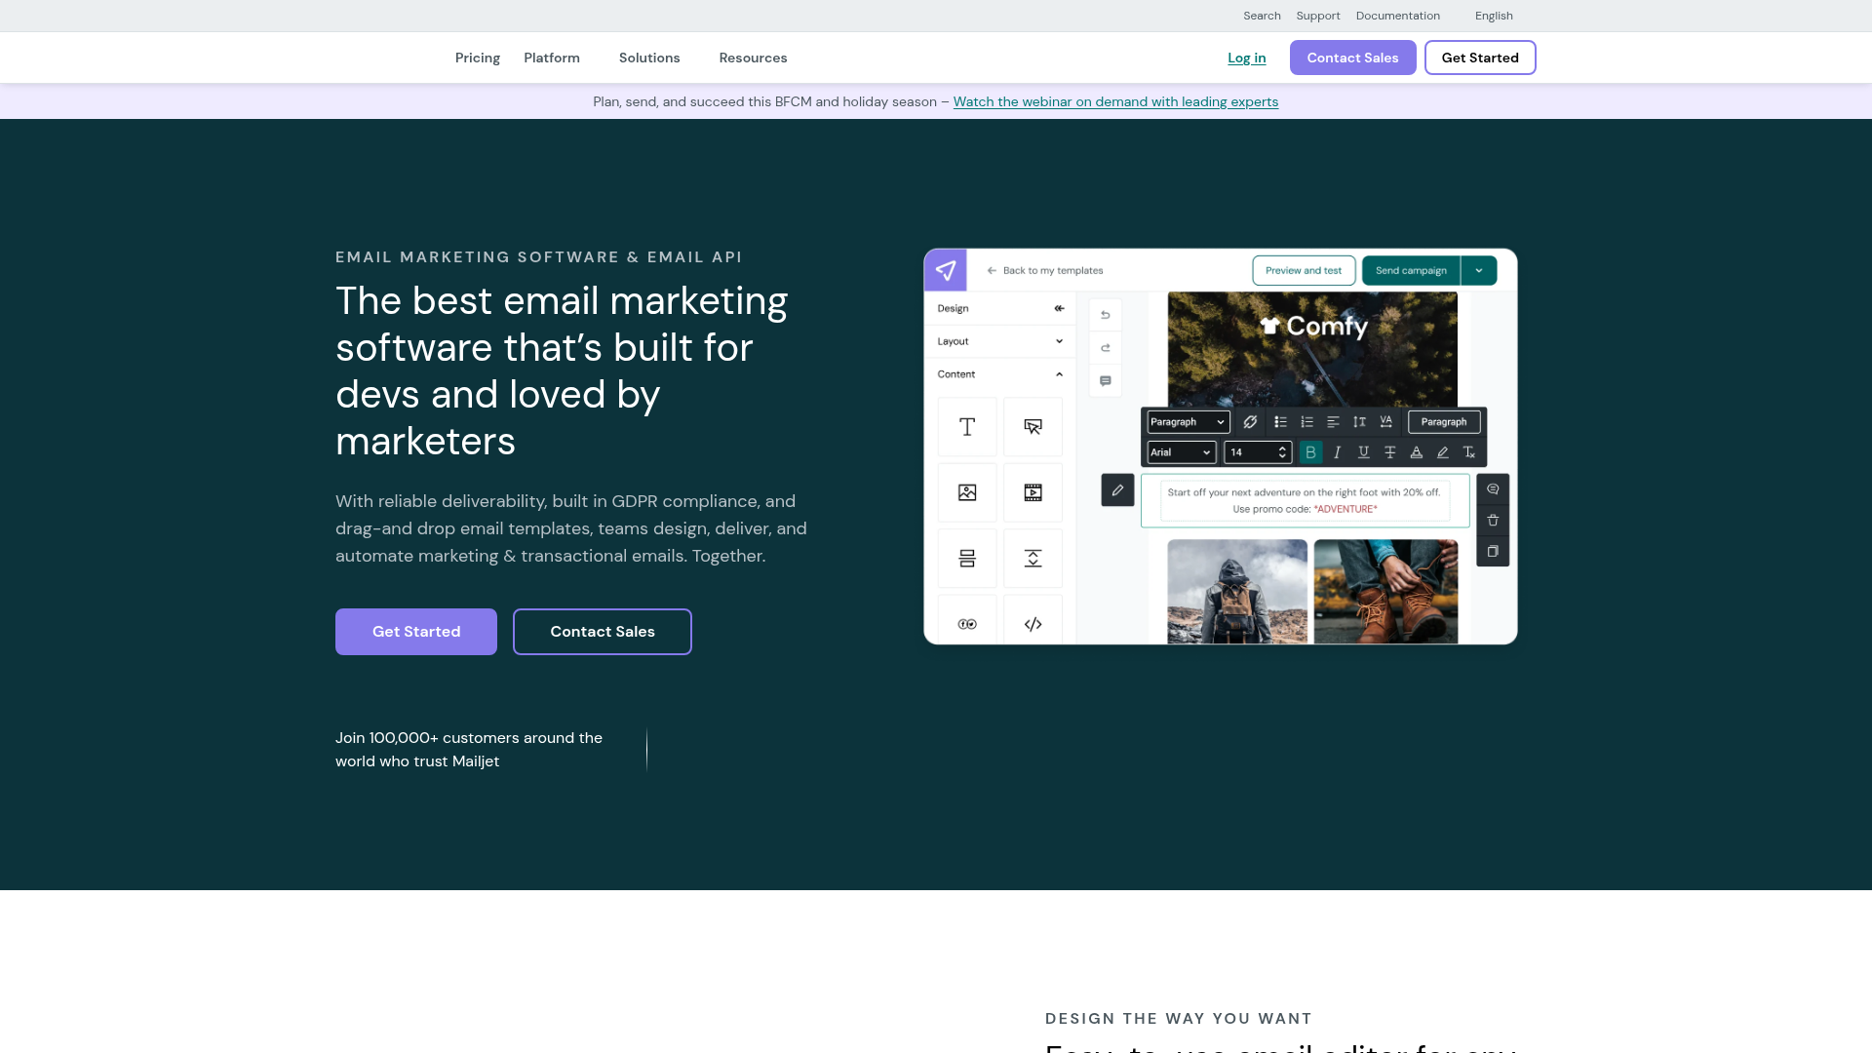Expand the Layout section in the sidebar
The width and height of the screenshot is (1872, 1053).
999,340
